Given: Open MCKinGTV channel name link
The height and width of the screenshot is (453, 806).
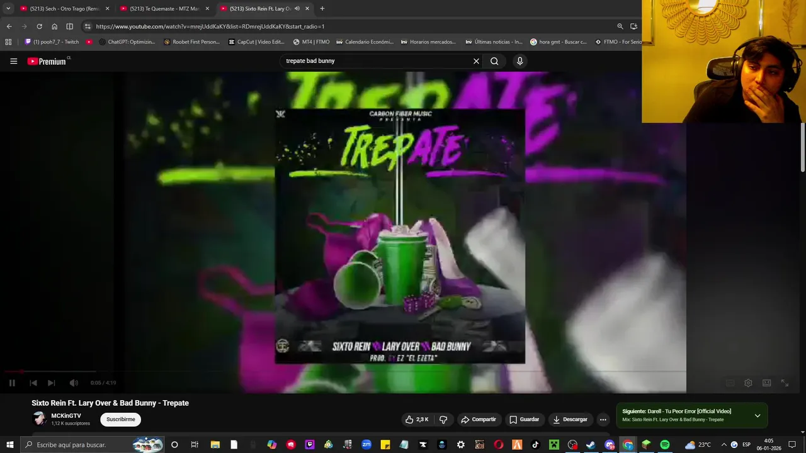Looking at the screenshot, I should [x=66, y=416].
